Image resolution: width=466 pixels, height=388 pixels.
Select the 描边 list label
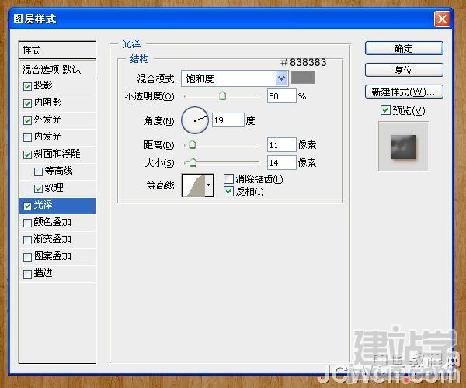tap(43, 273)
